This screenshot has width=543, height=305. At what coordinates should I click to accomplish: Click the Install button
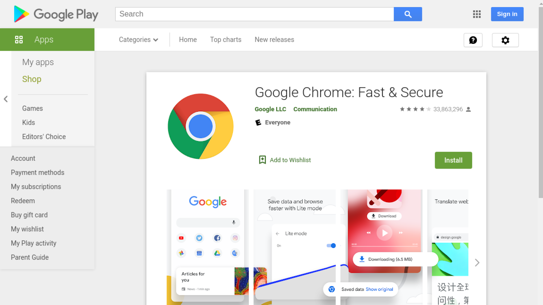[453, 160]
